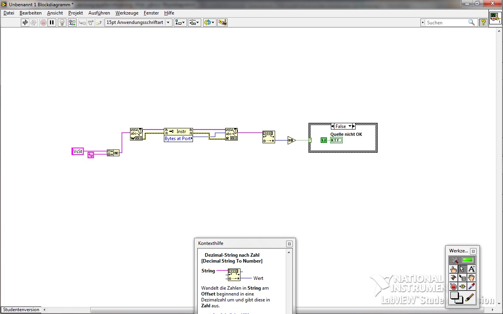
Task: Toggle automatic tool selection
Action: [x=462, y=260]
